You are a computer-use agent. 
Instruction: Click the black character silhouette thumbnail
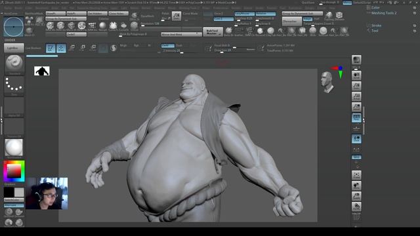click(x=42, y=71)
